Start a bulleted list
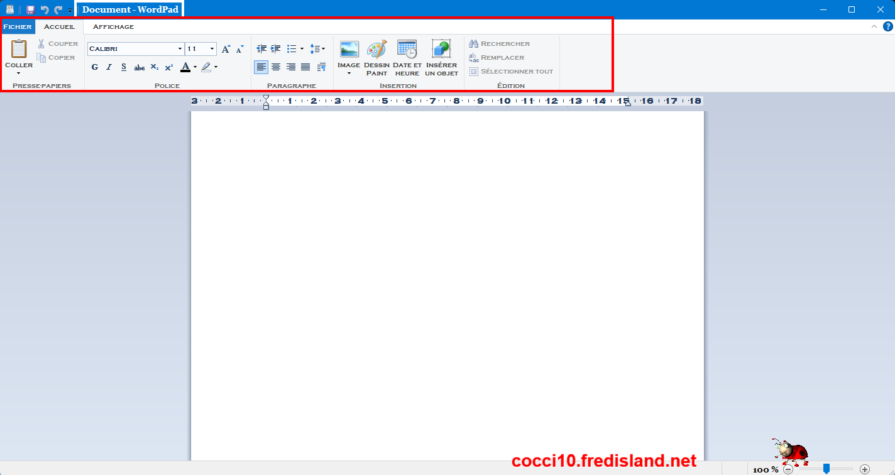The height and width of the screenshot is (475, 895). (x=291, y=49)
